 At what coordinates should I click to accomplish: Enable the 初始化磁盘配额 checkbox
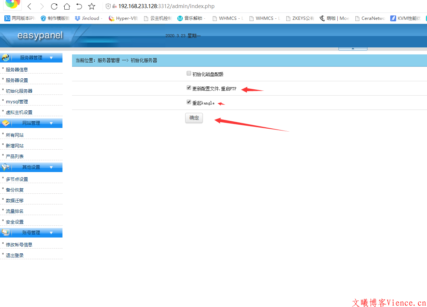tap(189, 73)
